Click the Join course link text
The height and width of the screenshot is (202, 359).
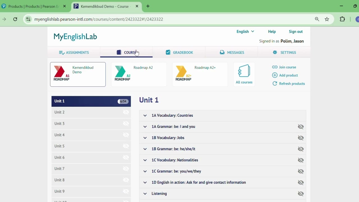click(287, 67)
